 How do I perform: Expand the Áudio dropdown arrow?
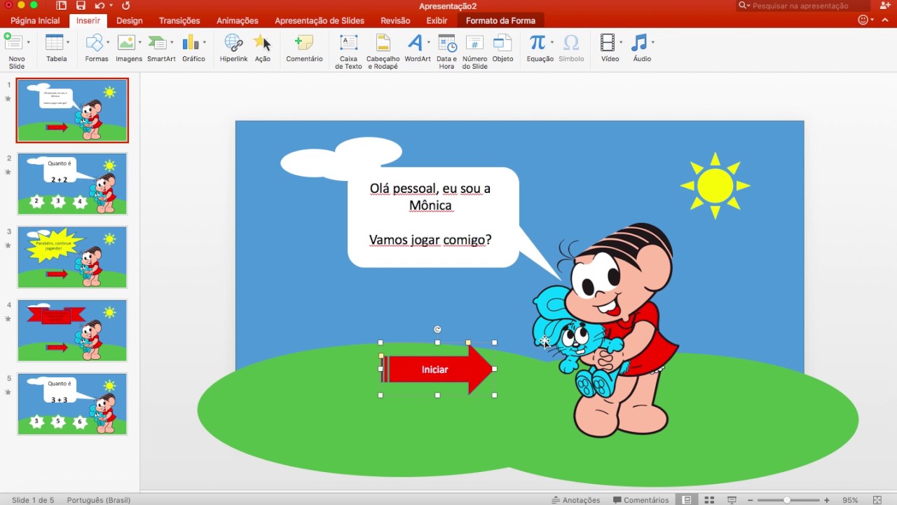coord(653,42)
